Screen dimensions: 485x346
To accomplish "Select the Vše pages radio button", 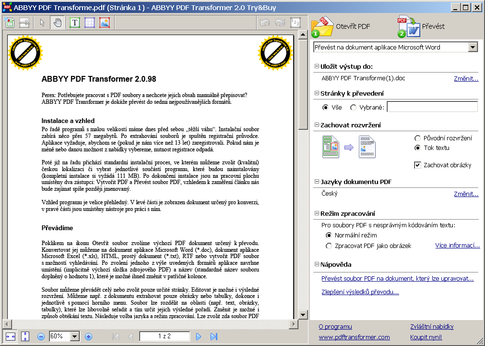I will (325, 108).
